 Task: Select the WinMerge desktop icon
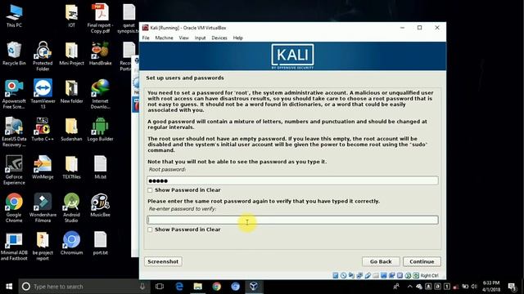[43, 167]
